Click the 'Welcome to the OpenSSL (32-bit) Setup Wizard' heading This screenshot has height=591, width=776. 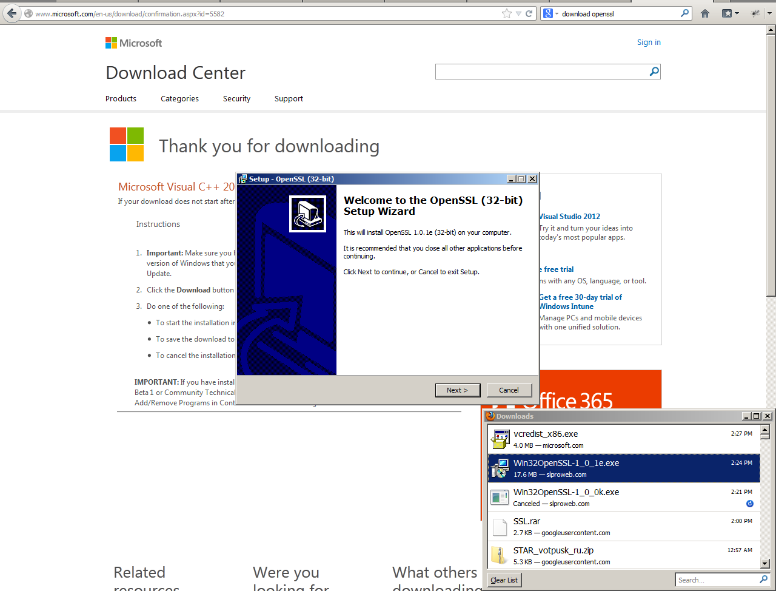pos(433,206)
